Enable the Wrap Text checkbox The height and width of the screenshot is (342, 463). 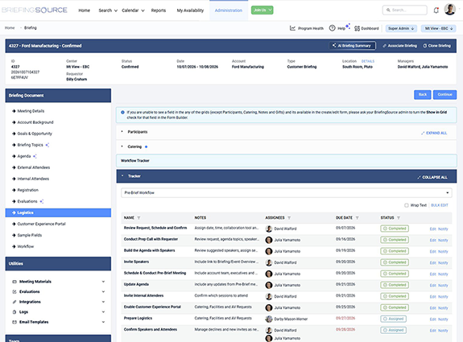coord(407,205)
